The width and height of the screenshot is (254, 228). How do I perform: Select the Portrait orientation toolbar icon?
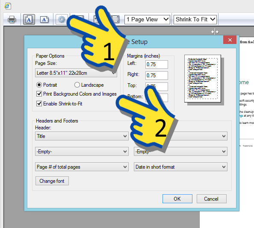29,19
